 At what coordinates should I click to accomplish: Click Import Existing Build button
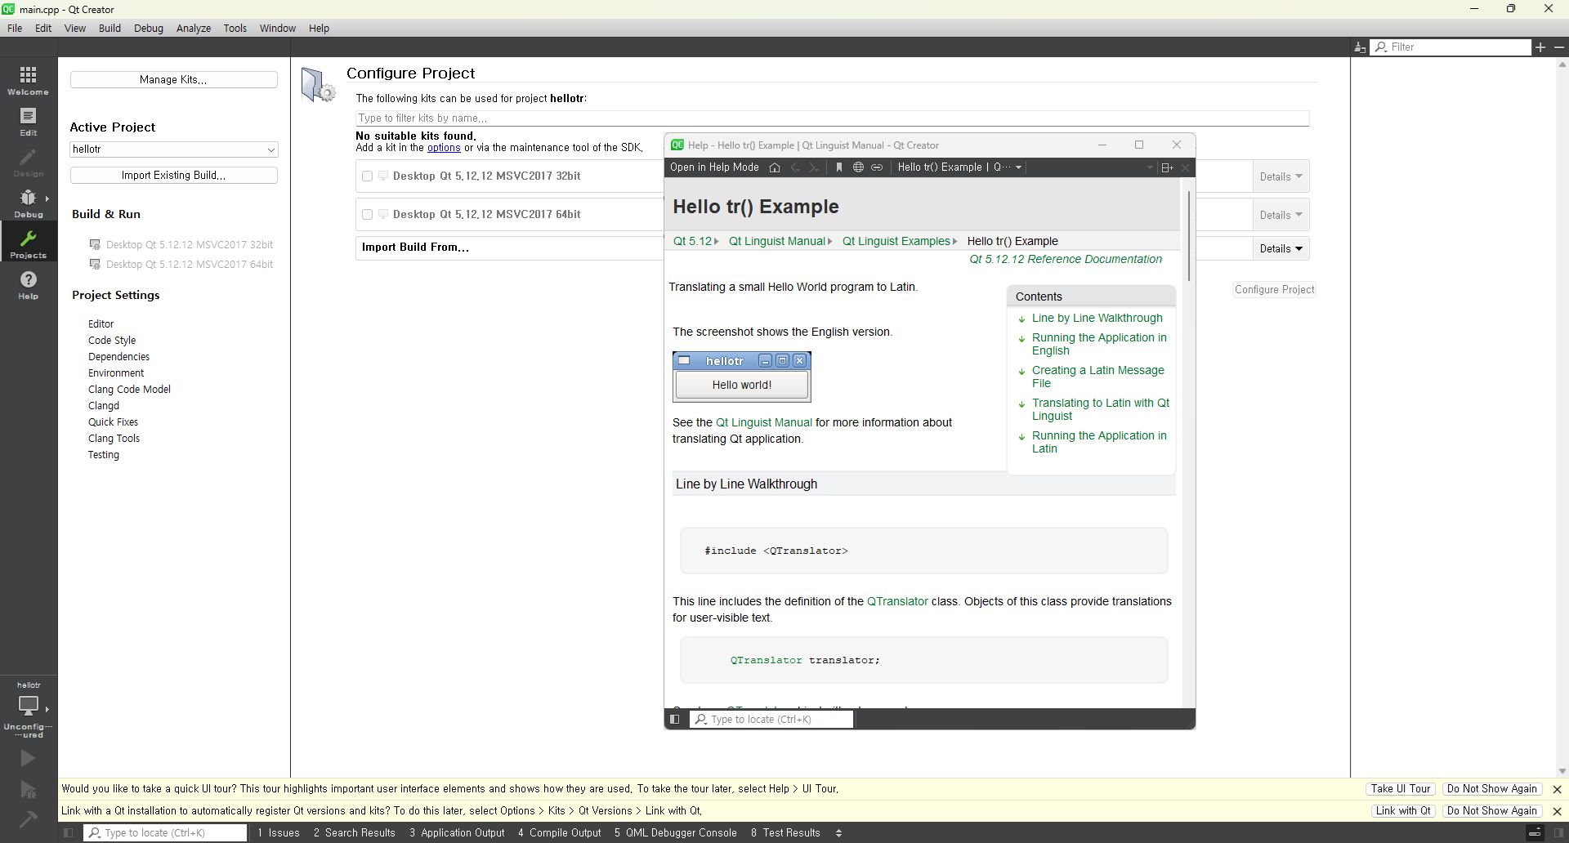tap(174, 176)
